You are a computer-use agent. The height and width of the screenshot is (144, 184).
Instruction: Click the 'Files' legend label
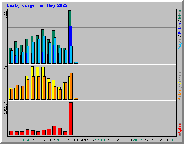pyautogui.click(x=180, y=29)
